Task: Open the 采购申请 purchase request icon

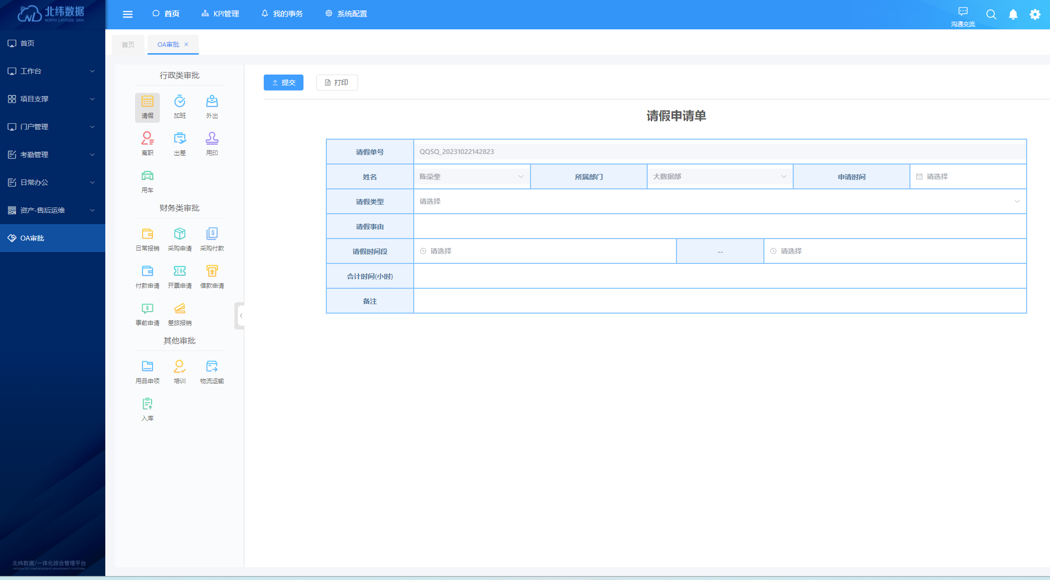Action: (180, 240)
